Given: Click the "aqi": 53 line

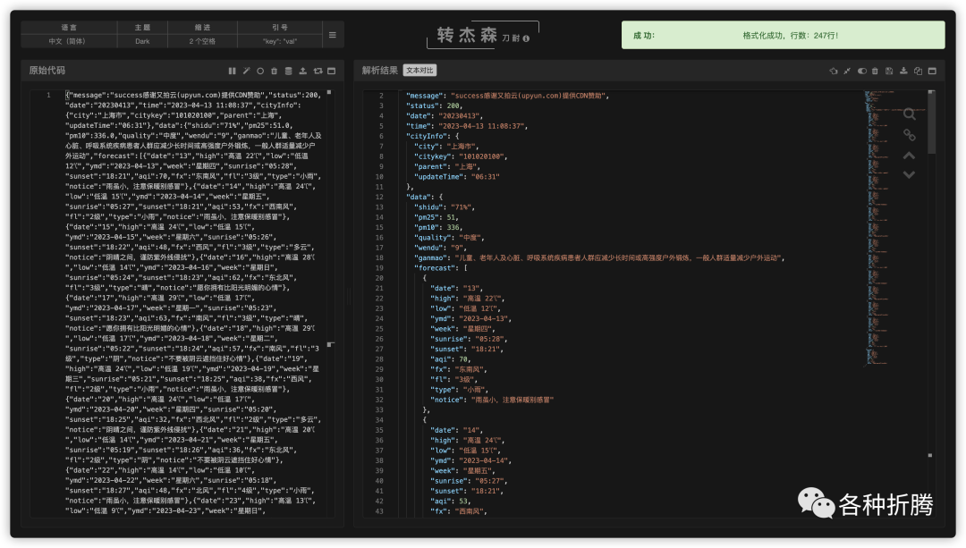Looking at the screenshot, I should coord(451,502).
